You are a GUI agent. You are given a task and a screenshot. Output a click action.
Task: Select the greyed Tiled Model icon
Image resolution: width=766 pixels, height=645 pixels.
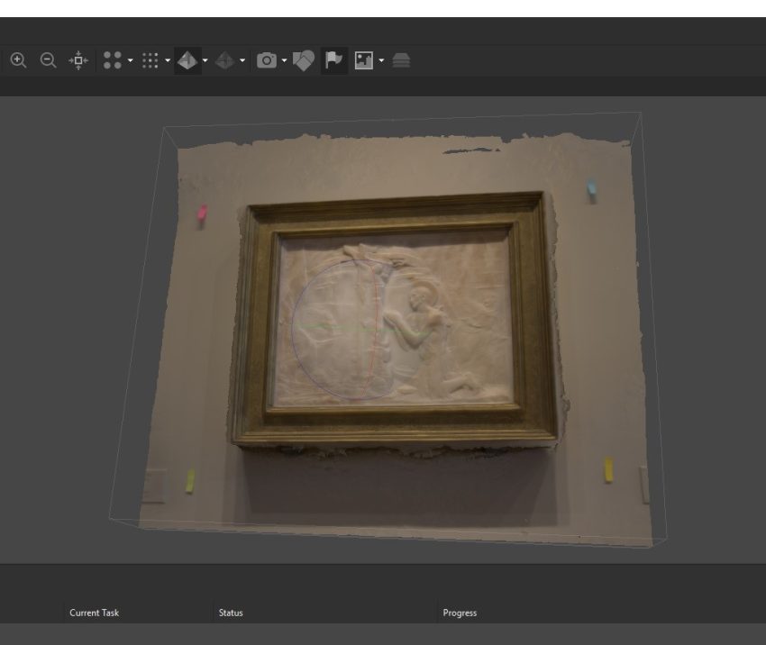point(225,60)
